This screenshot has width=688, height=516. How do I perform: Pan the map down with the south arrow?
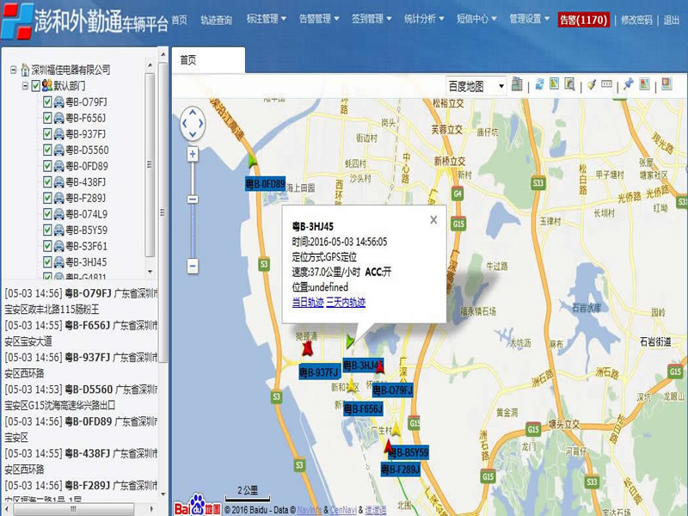tap(193, 134)
